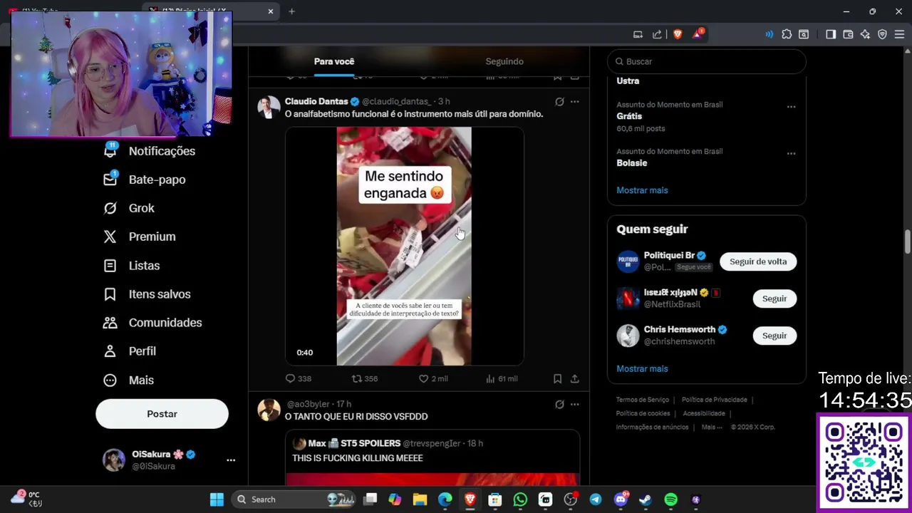Screen dimensions: 912x513
Task: Follow Chris Hemsworth
Action: pos(774,336)
